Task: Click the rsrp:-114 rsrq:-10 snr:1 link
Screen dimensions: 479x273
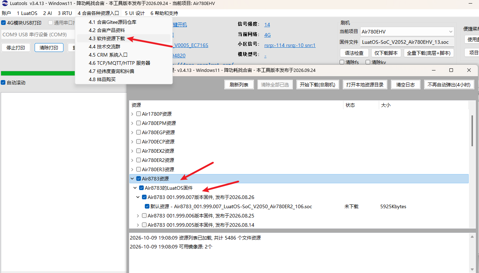Action: click(290, 45)
